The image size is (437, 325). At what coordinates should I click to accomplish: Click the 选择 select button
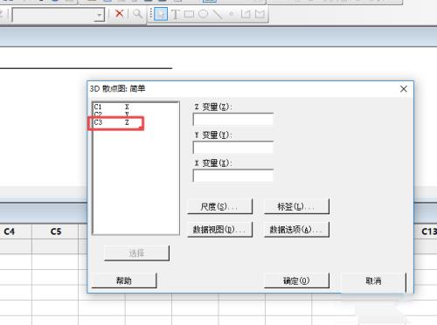[136, 253]
